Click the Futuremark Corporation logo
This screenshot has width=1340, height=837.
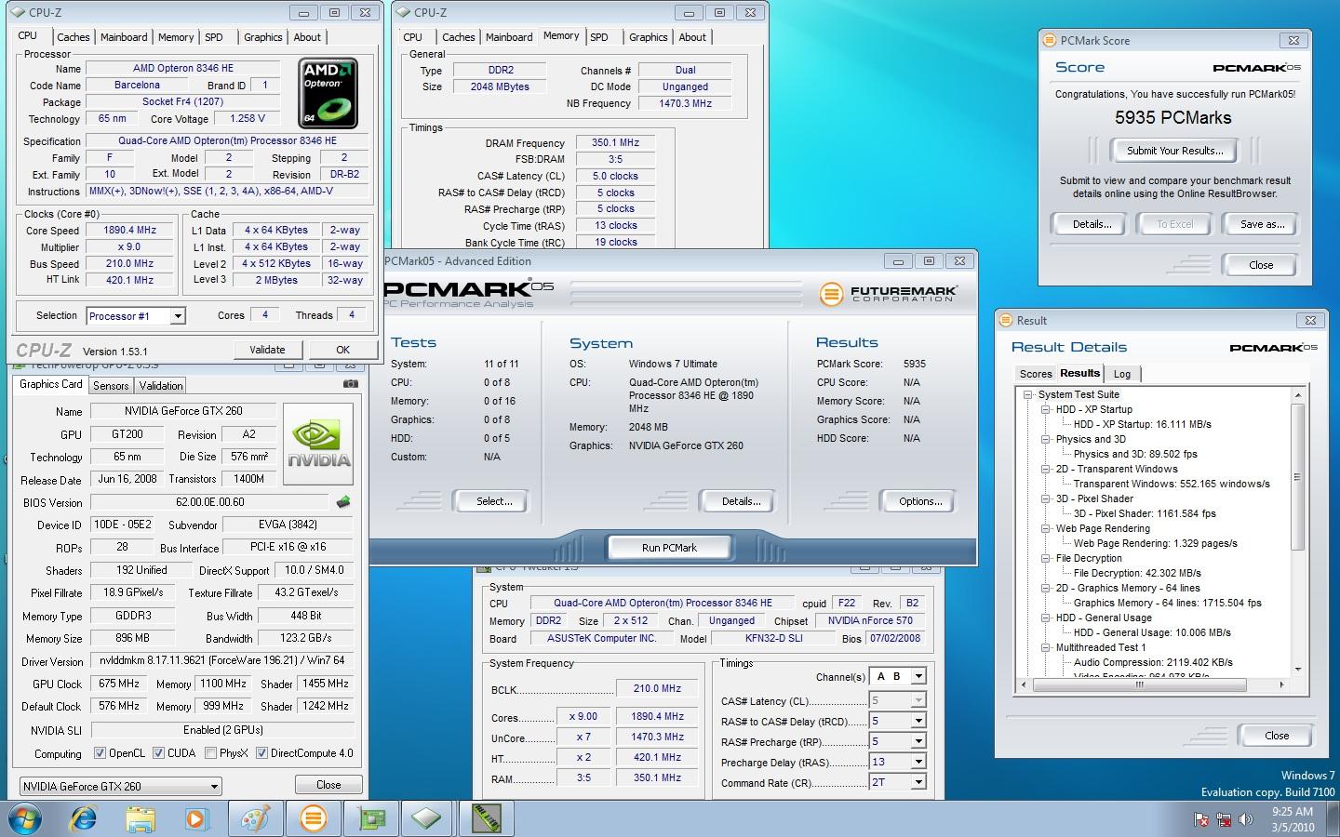click(x=888, y=293)
